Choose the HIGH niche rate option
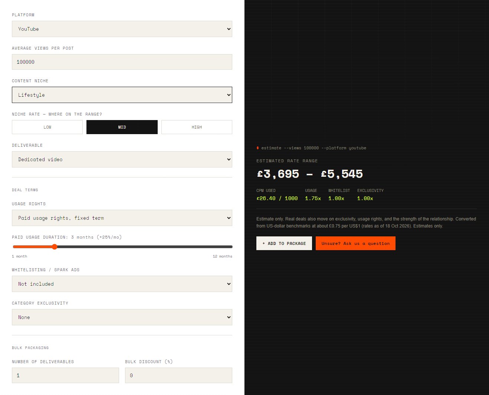 197,127
